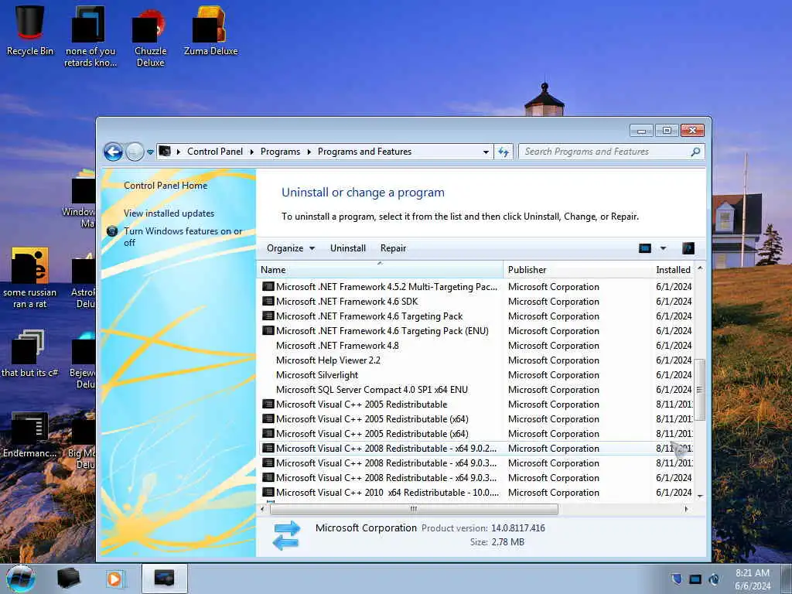Image resolution: width=792 pixels, height=594 pixels.
Task: Open the recent pages dropdown arrow
Action: tap(150, 152)
